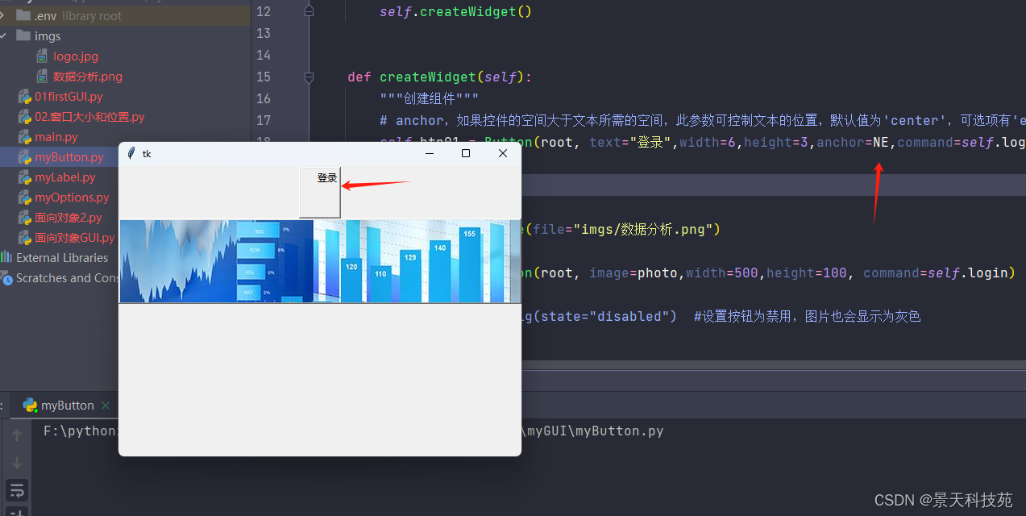Close the tk window
This screenshot has width=1026, height=516.
tap(503, 153)
